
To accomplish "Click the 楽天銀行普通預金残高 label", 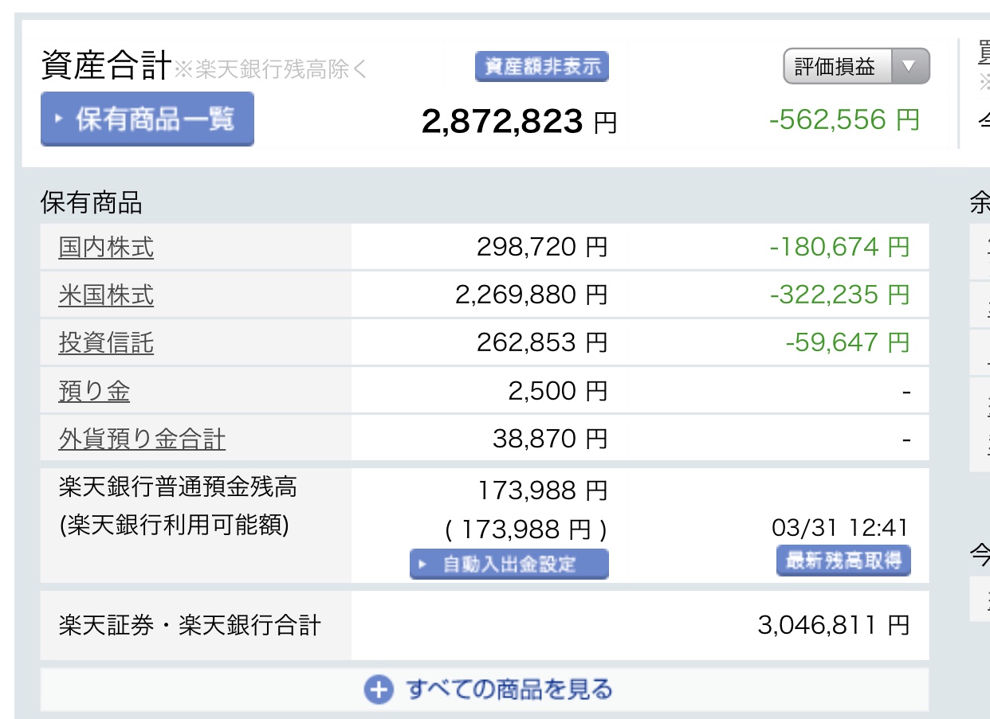I will point(178,486).
